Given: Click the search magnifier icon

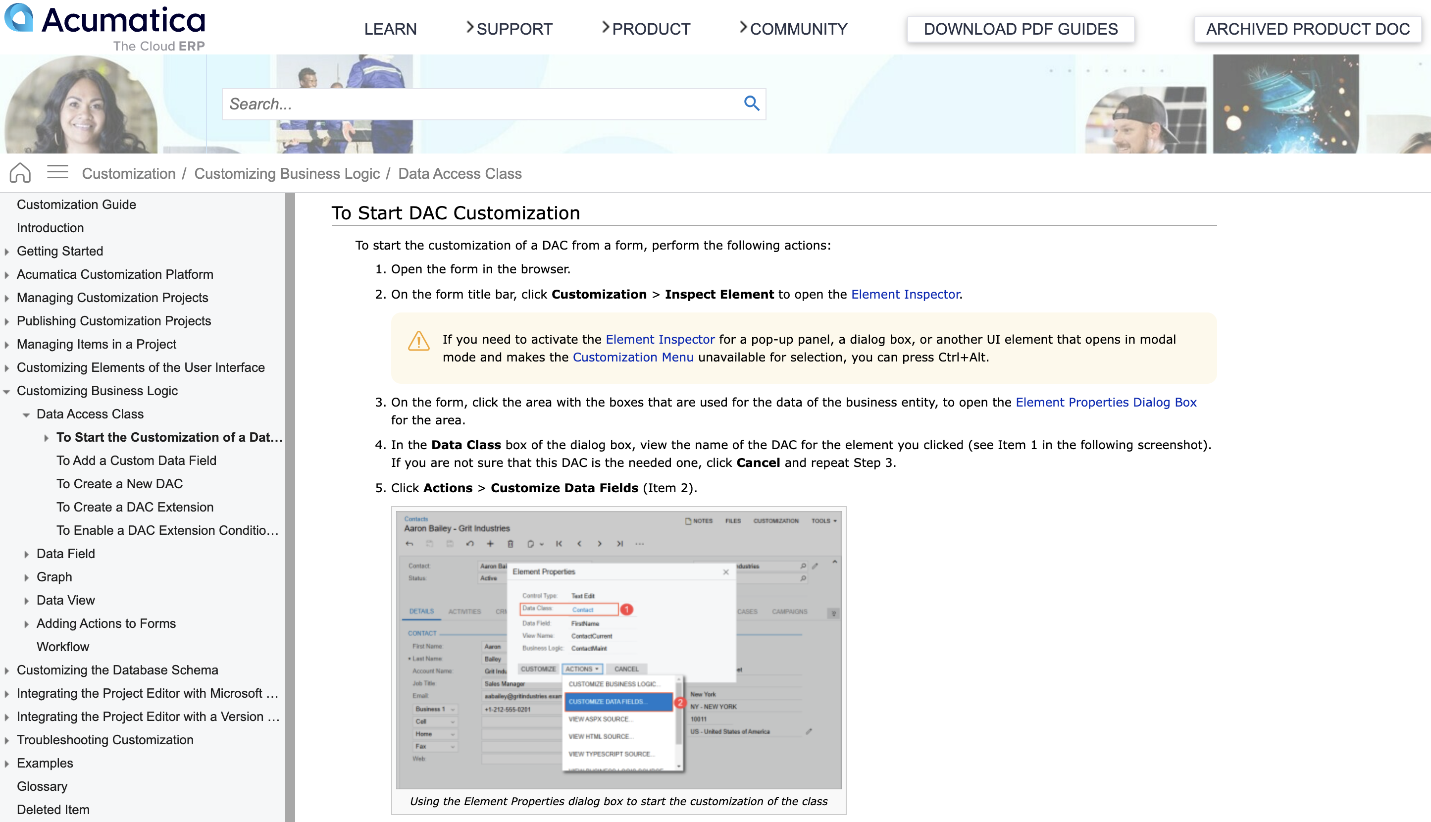Looking at the screenshot, I should (751, 103).
